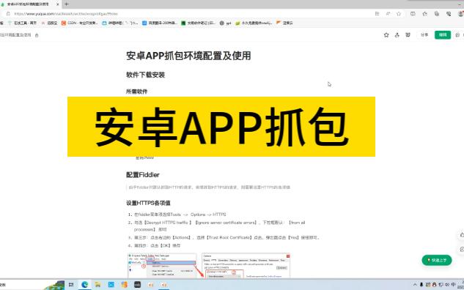Click step 3 text about Trust Root Certificate
464x290 pixels.
(x=227, y=237)
